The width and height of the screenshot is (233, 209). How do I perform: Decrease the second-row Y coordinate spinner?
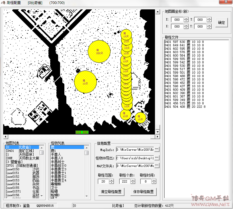tap(209, 28)
